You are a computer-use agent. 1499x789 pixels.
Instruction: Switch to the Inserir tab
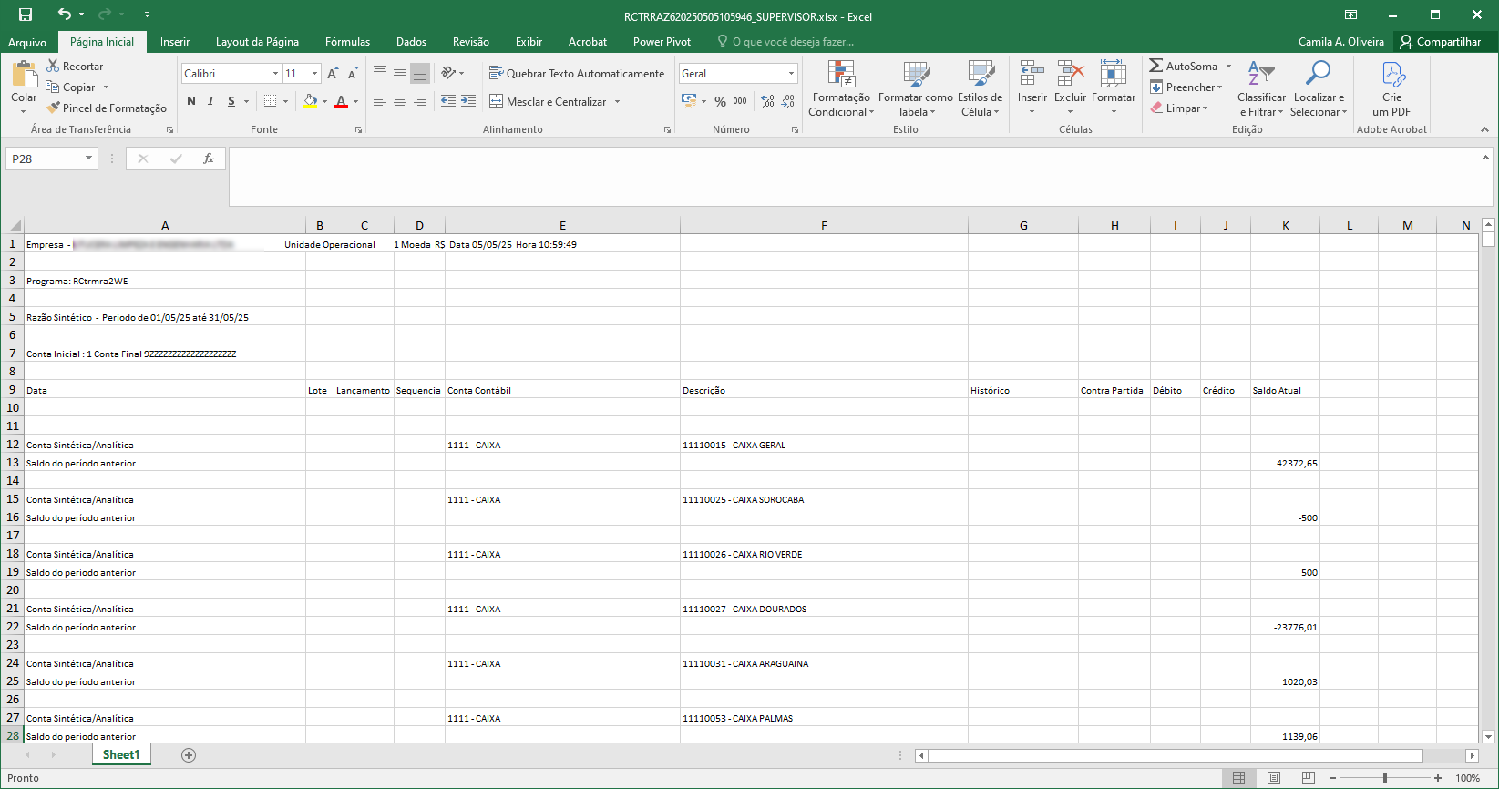175,42
